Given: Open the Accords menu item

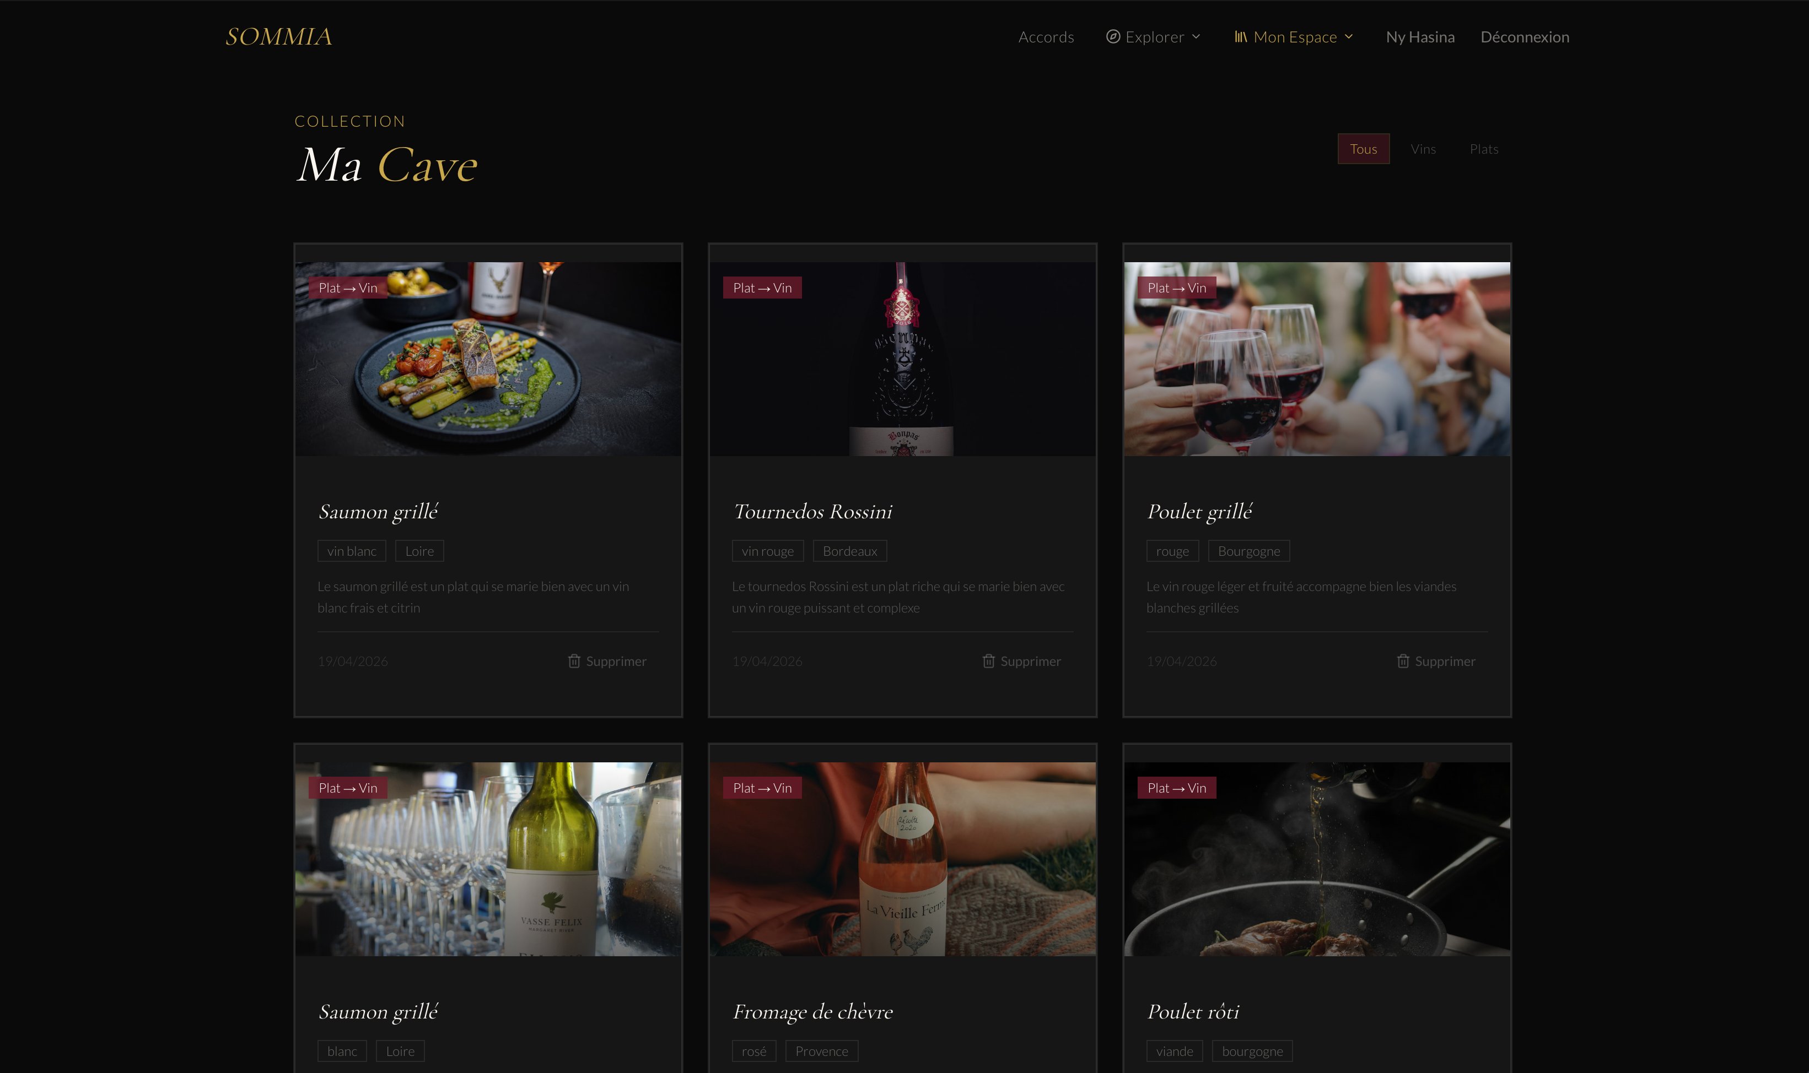Looking at the screenshot, I should (x=1046, y=37).
